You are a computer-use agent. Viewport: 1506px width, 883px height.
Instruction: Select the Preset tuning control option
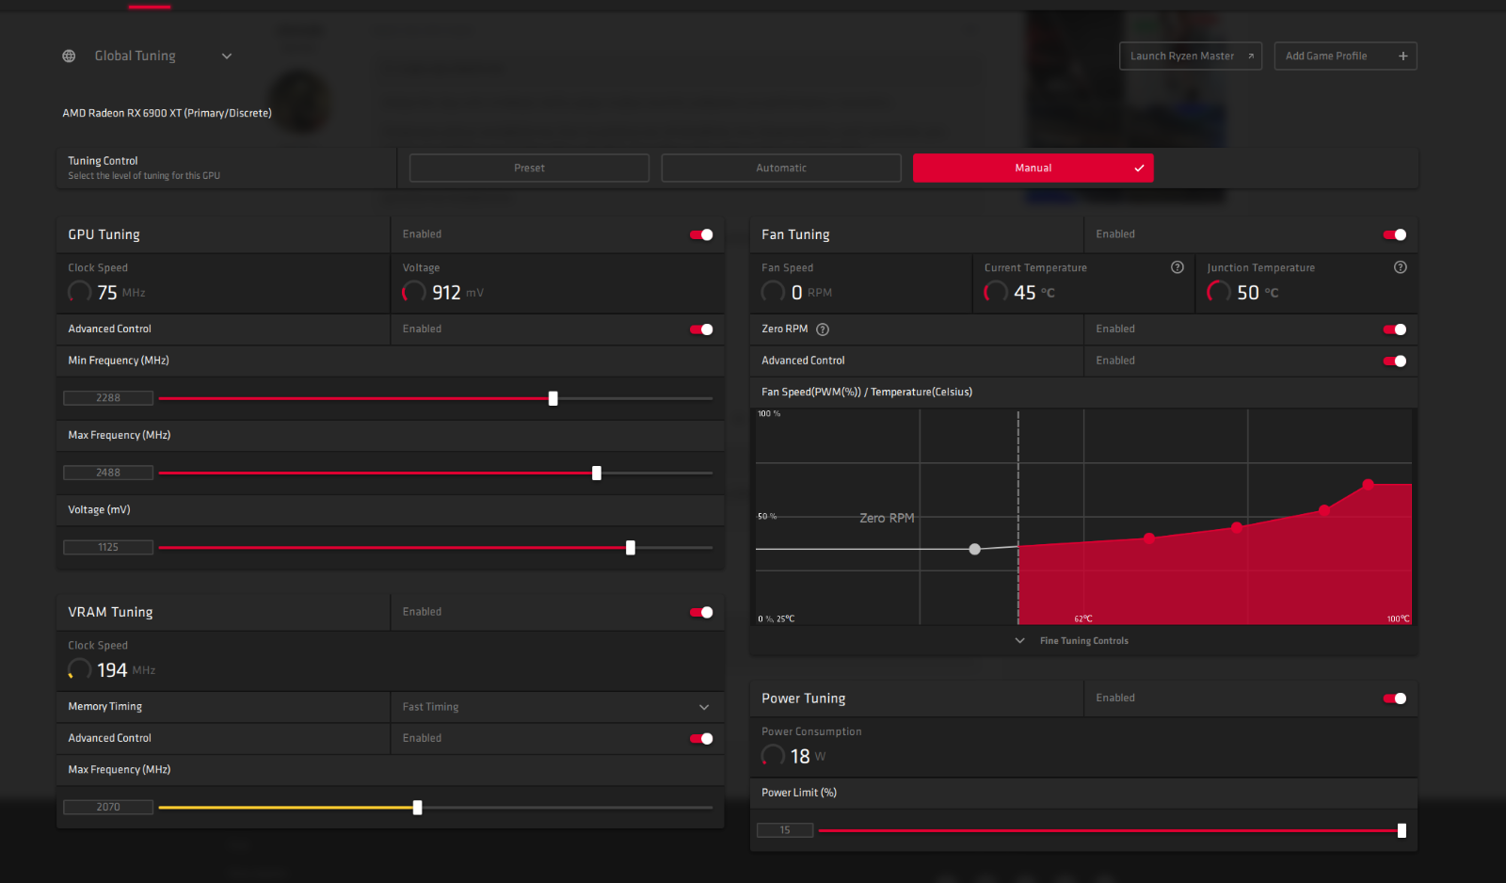pos(529,168)
